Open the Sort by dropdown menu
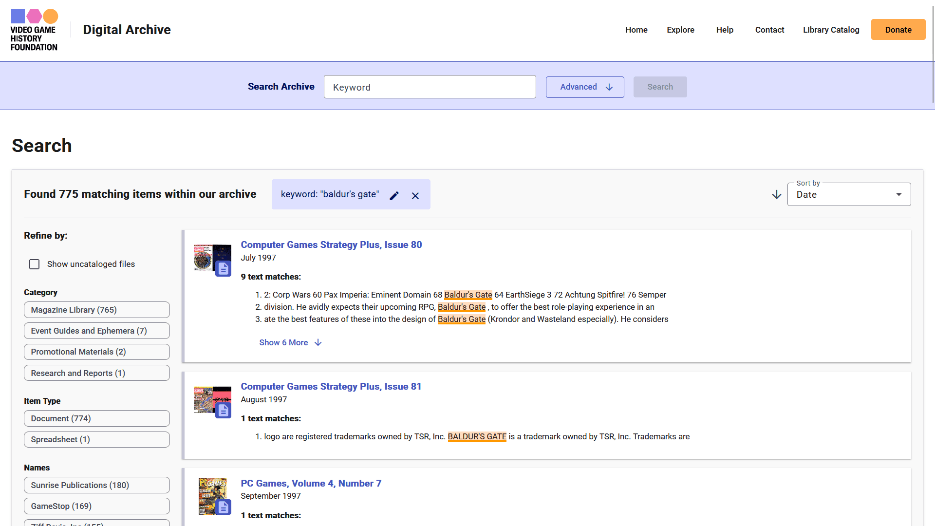Image resolution: width=935 pixels, height=526 pixels. click(849, 194)
